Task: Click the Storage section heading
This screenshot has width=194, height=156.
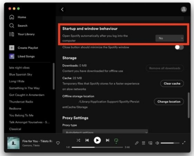Action: pos(69,58)
